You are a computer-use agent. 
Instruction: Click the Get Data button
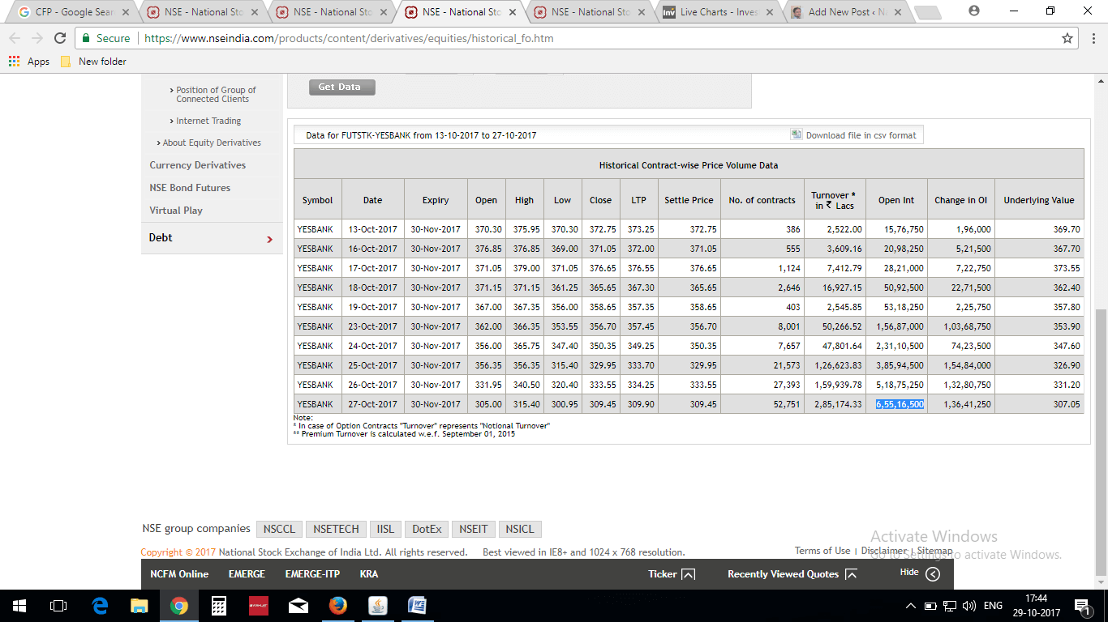point(341,87)
